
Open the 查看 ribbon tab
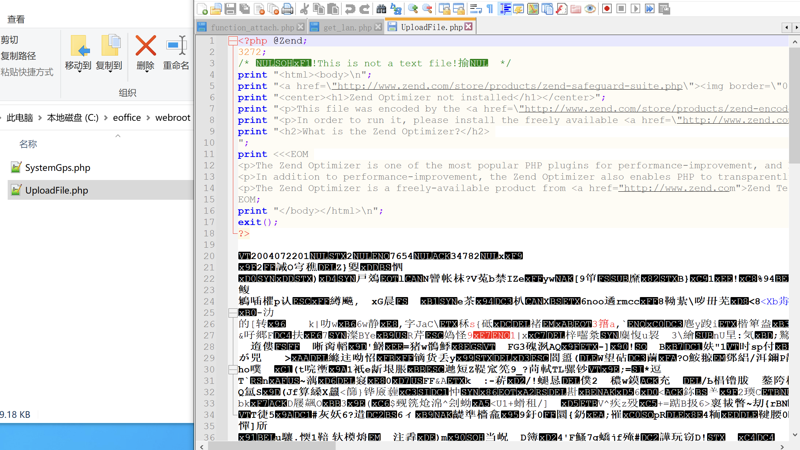16,19
